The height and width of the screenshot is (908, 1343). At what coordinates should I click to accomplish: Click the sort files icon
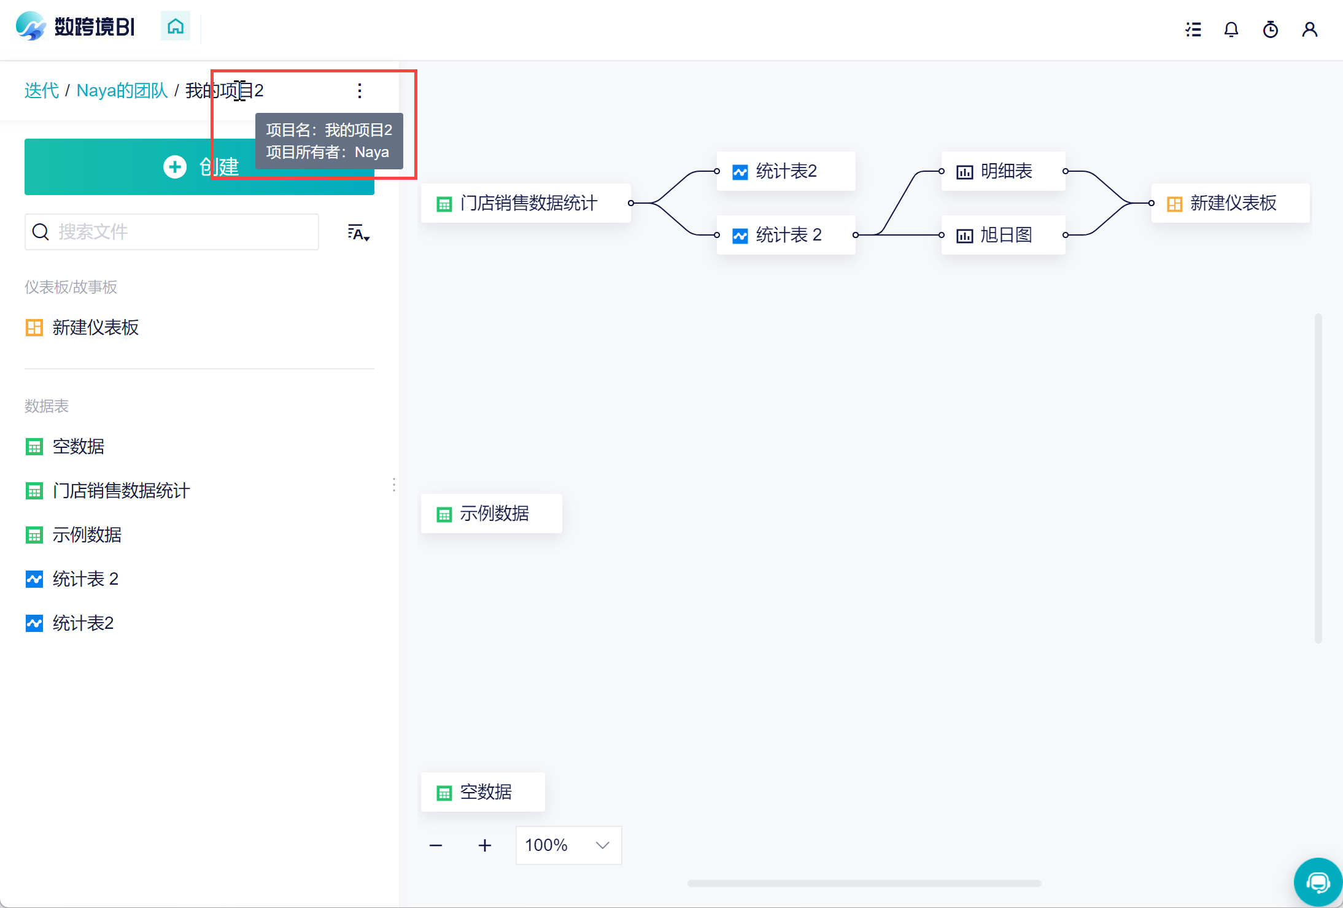(358, 233)
